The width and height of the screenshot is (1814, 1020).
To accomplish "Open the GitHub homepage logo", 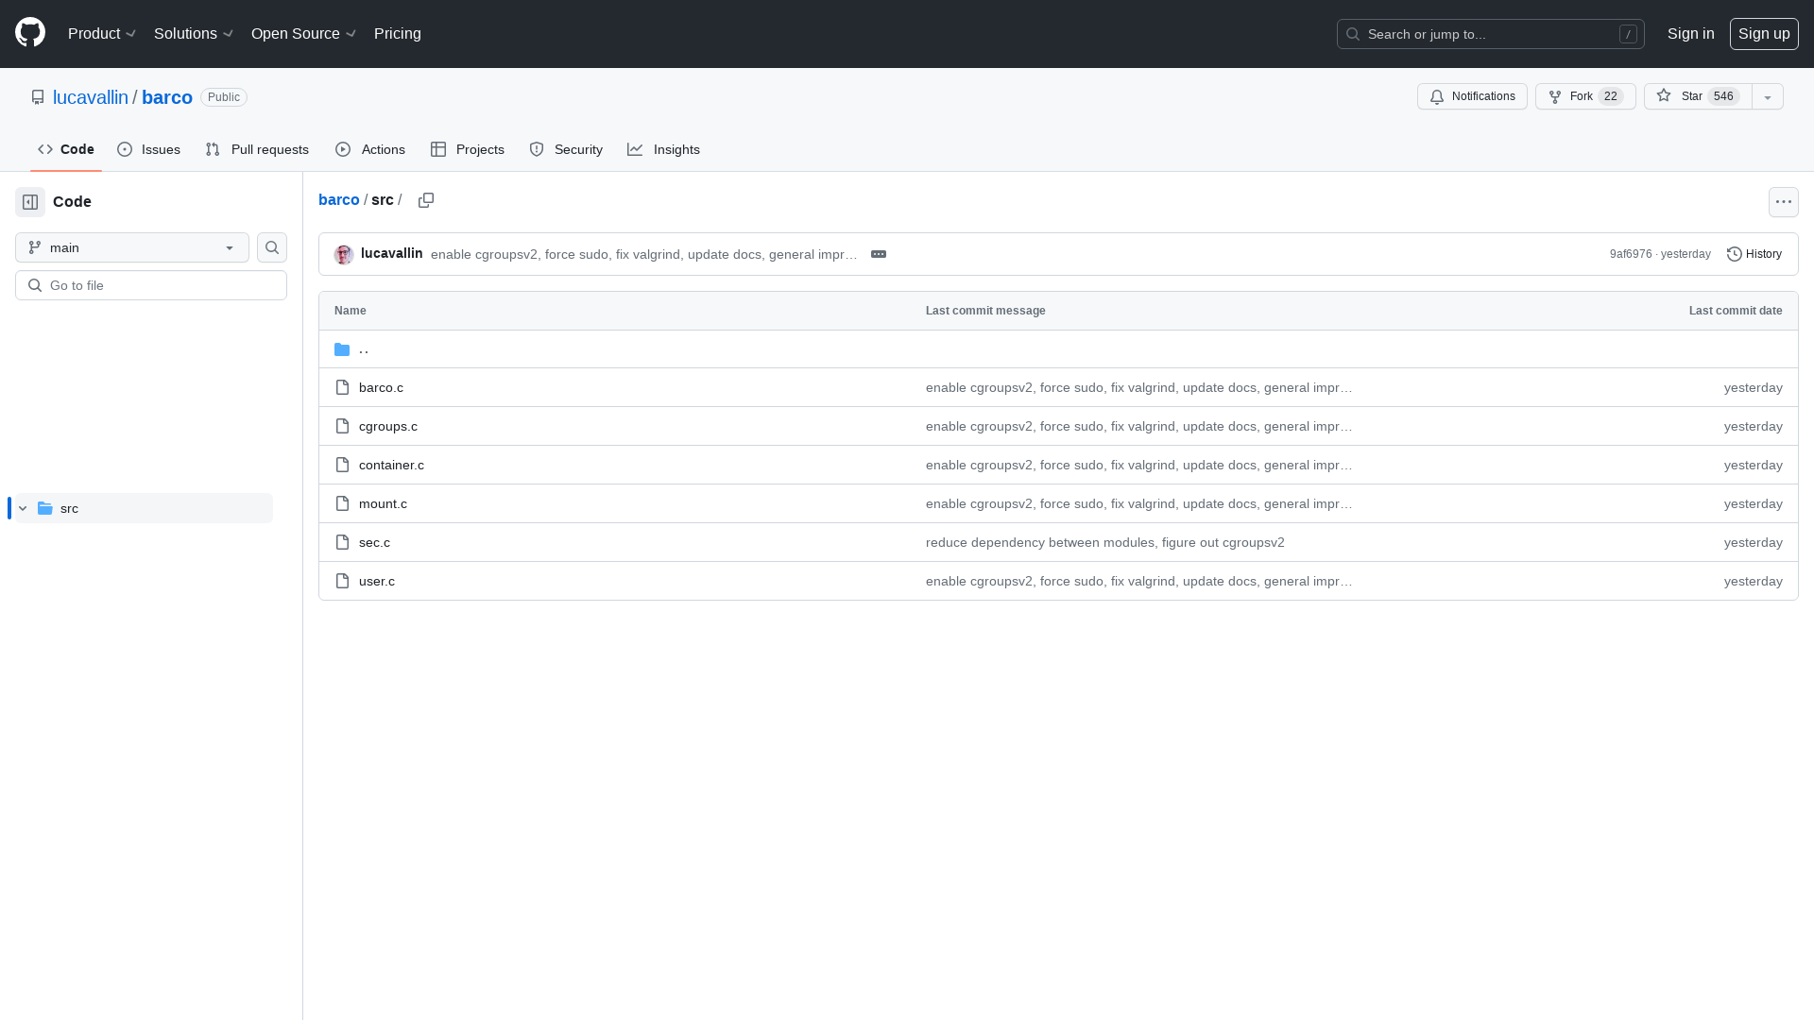I will point(30,33).
